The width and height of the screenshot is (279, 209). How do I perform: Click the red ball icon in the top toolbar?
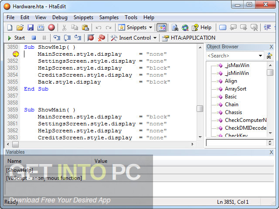[51, 27]
